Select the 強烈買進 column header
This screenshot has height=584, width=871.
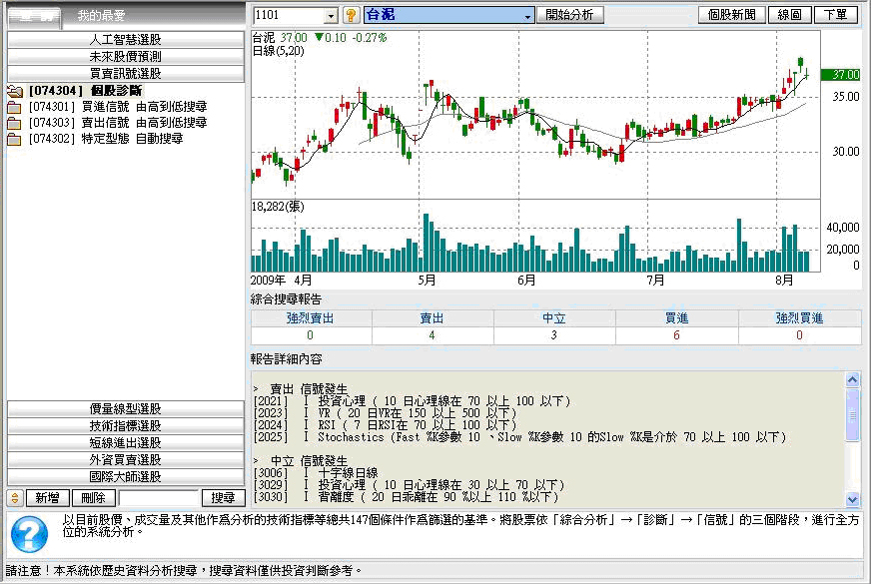coord(799,318)
